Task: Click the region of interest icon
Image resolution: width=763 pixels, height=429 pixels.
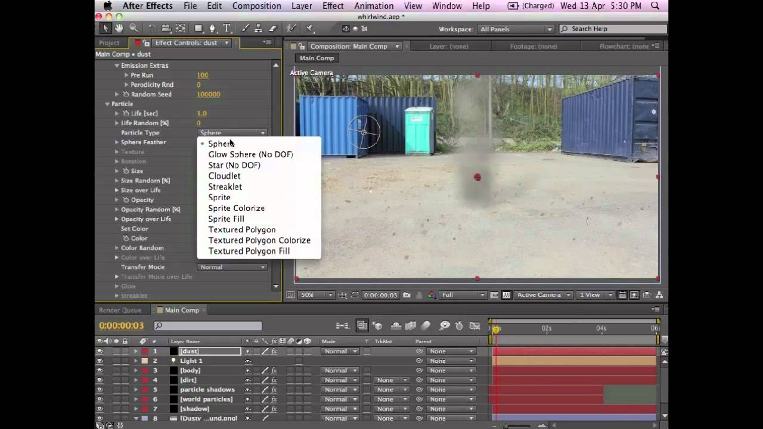Action: click(355, 295)
